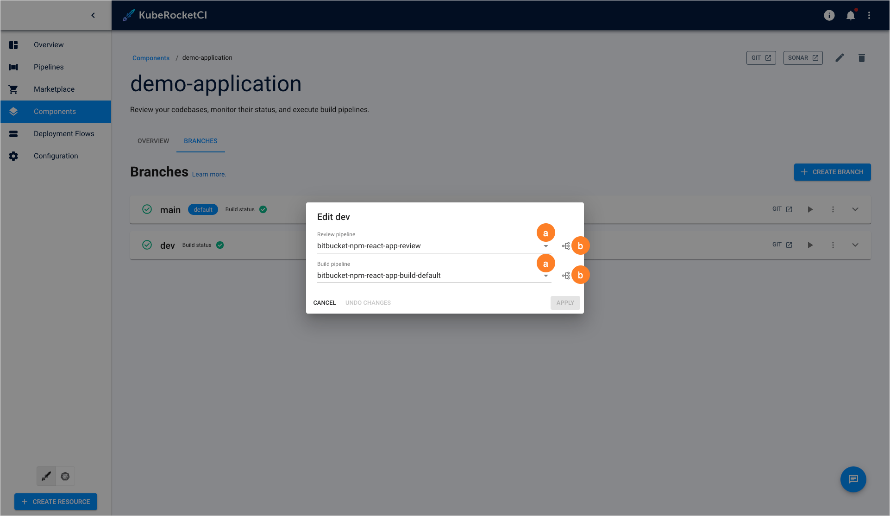Click the info icon in the top bar
This screenshot has width=890, height=516.
[x=829, y=15]
